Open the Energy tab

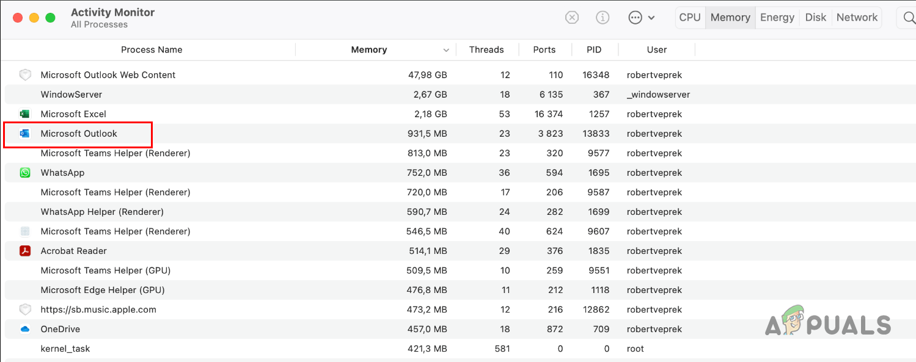777,17
